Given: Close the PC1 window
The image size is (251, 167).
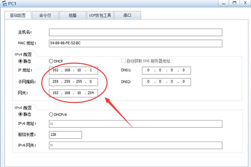Looking at the screenshot, I should click(245, 3).
